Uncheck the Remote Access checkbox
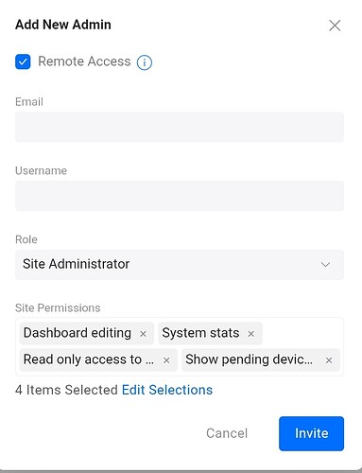The height and width of the screenshot is (473, 362). (x=23, y=61)
